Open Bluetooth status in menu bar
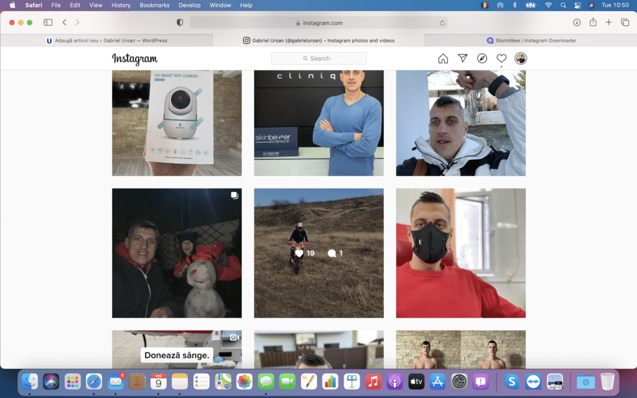Viewport: 637px width, 398px height. pyautogui.click(x=514, y=5)
